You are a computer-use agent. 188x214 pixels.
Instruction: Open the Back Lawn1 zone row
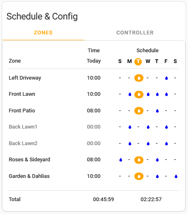click(x=94, y=127)
